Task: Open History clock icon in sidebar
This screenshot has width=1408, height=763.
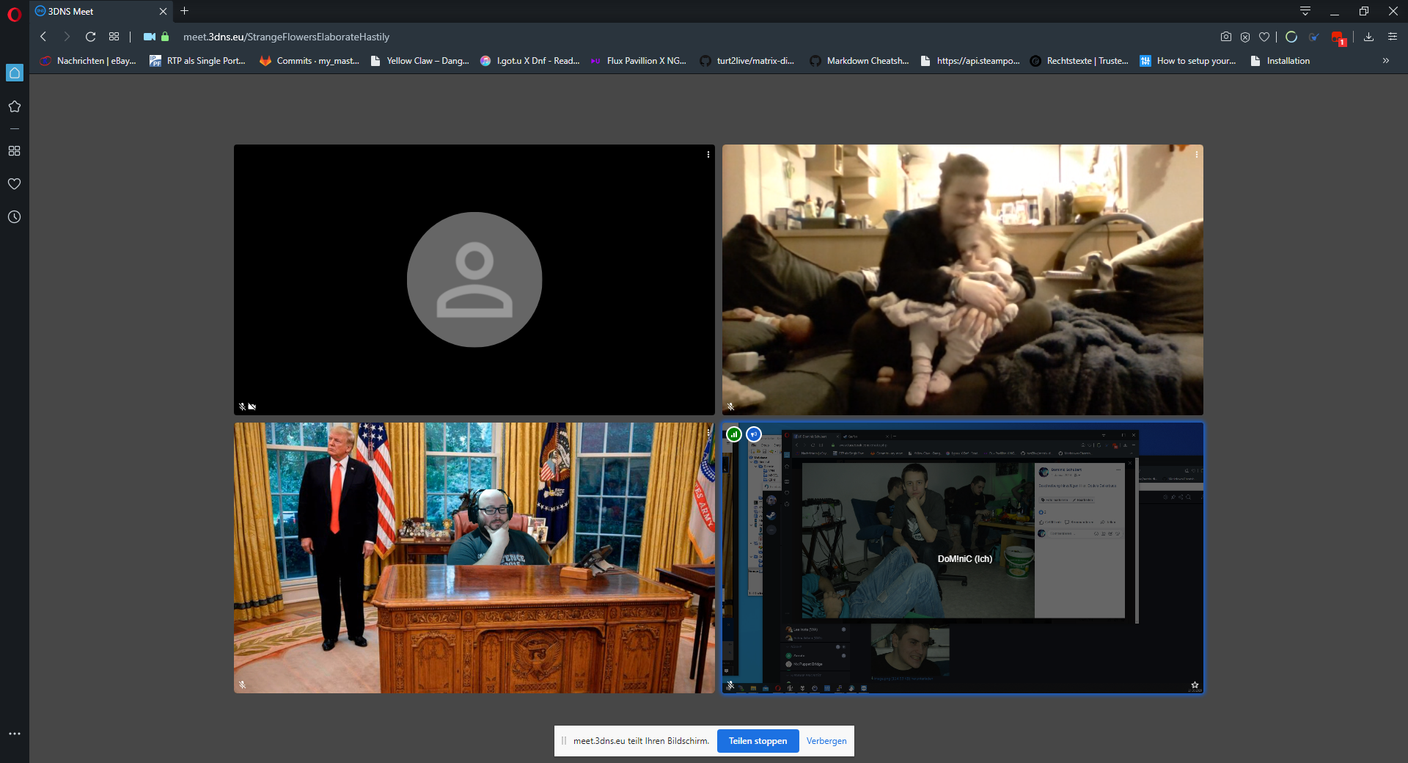Action: pyautogui.click(x=14, y=217)
